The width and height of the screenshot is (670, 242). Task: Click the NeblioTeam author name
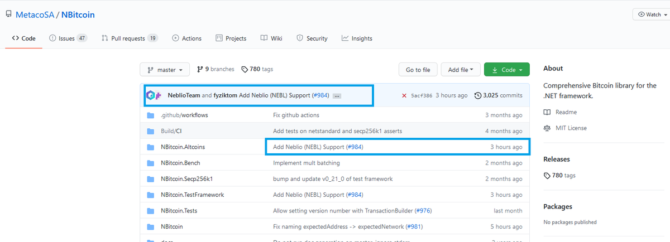(x=184, y=95)
